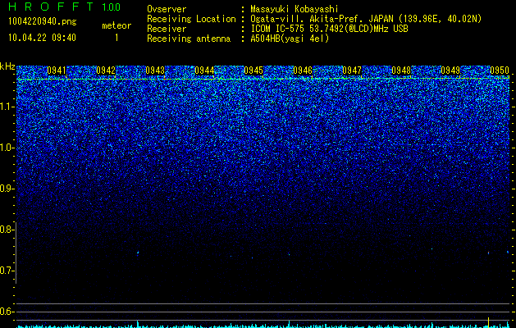
Task: Click the Receiving Location label
Action: 191,19
